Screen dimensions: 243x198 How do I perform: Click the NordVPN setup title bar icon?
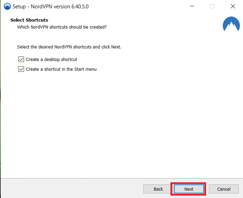(x=7, y=7)
